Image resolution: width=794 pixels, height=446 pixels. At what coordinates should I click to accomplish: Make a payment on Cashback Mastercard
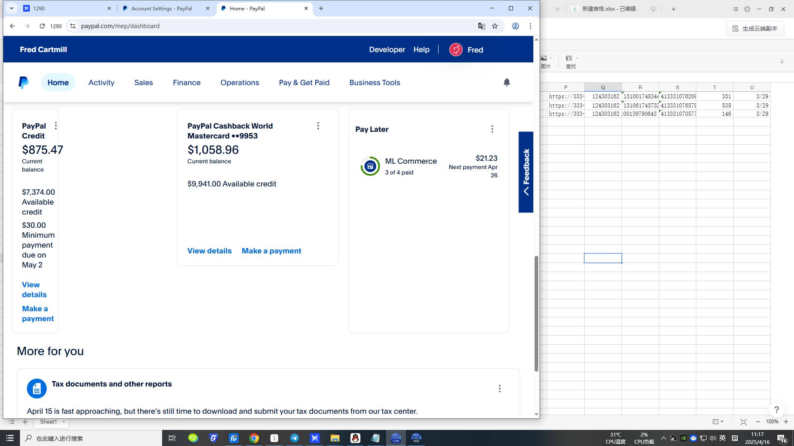271,251
